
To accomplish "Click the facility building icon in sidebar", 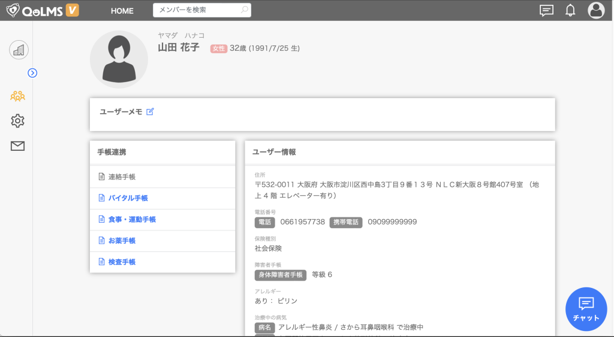I will (x=19, y=50).
